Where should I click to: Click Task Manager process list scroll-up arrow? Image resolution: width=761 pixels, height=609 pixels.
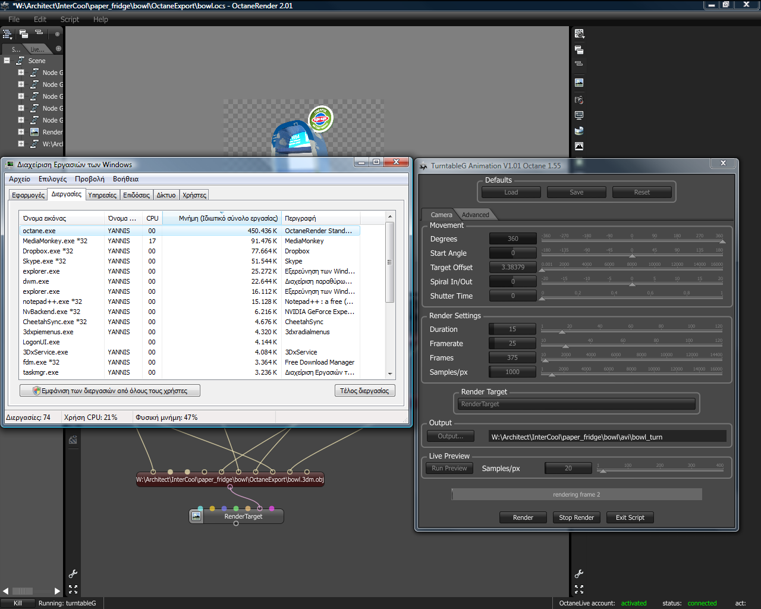[390, 216]
